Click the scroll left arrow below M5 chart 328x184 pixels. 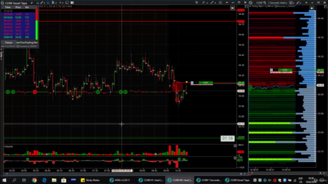7,174
